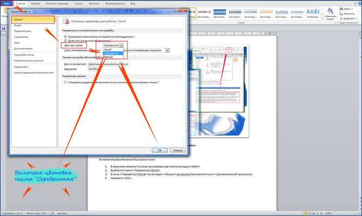The image size is (362, 216).
Task: Confirm the Word options dialog with OK
Action: (160, 150)
